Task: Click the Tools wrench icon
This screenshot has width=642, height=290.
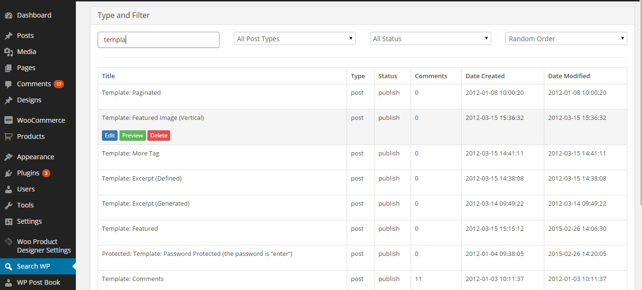Action: click(9, 205)
